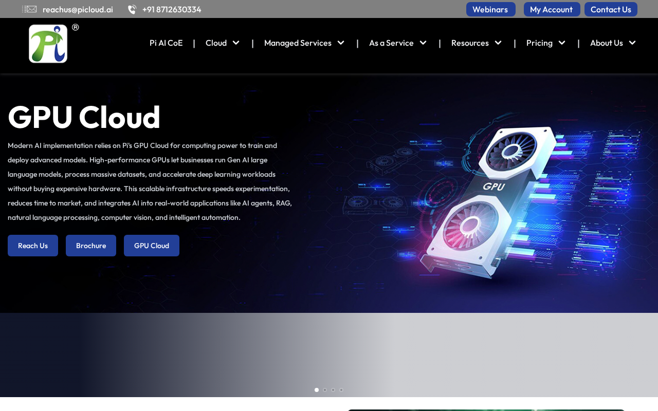Expand the About Us chevron
Screen dimensions: 658x411
632,43
